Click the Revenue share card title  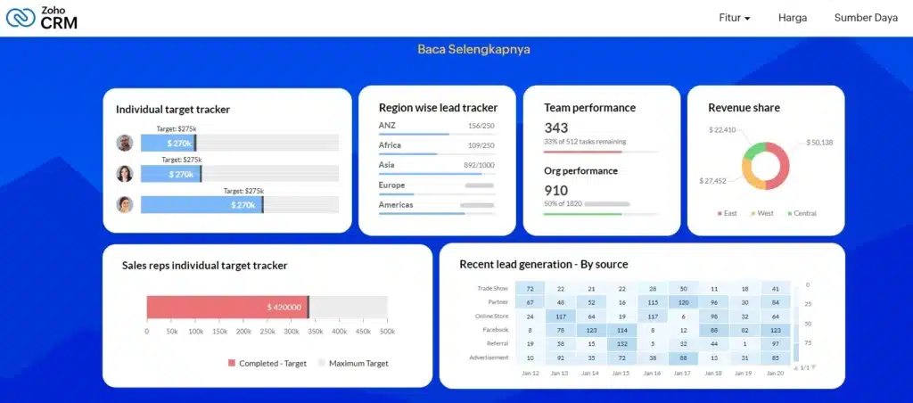coord(744,108)
